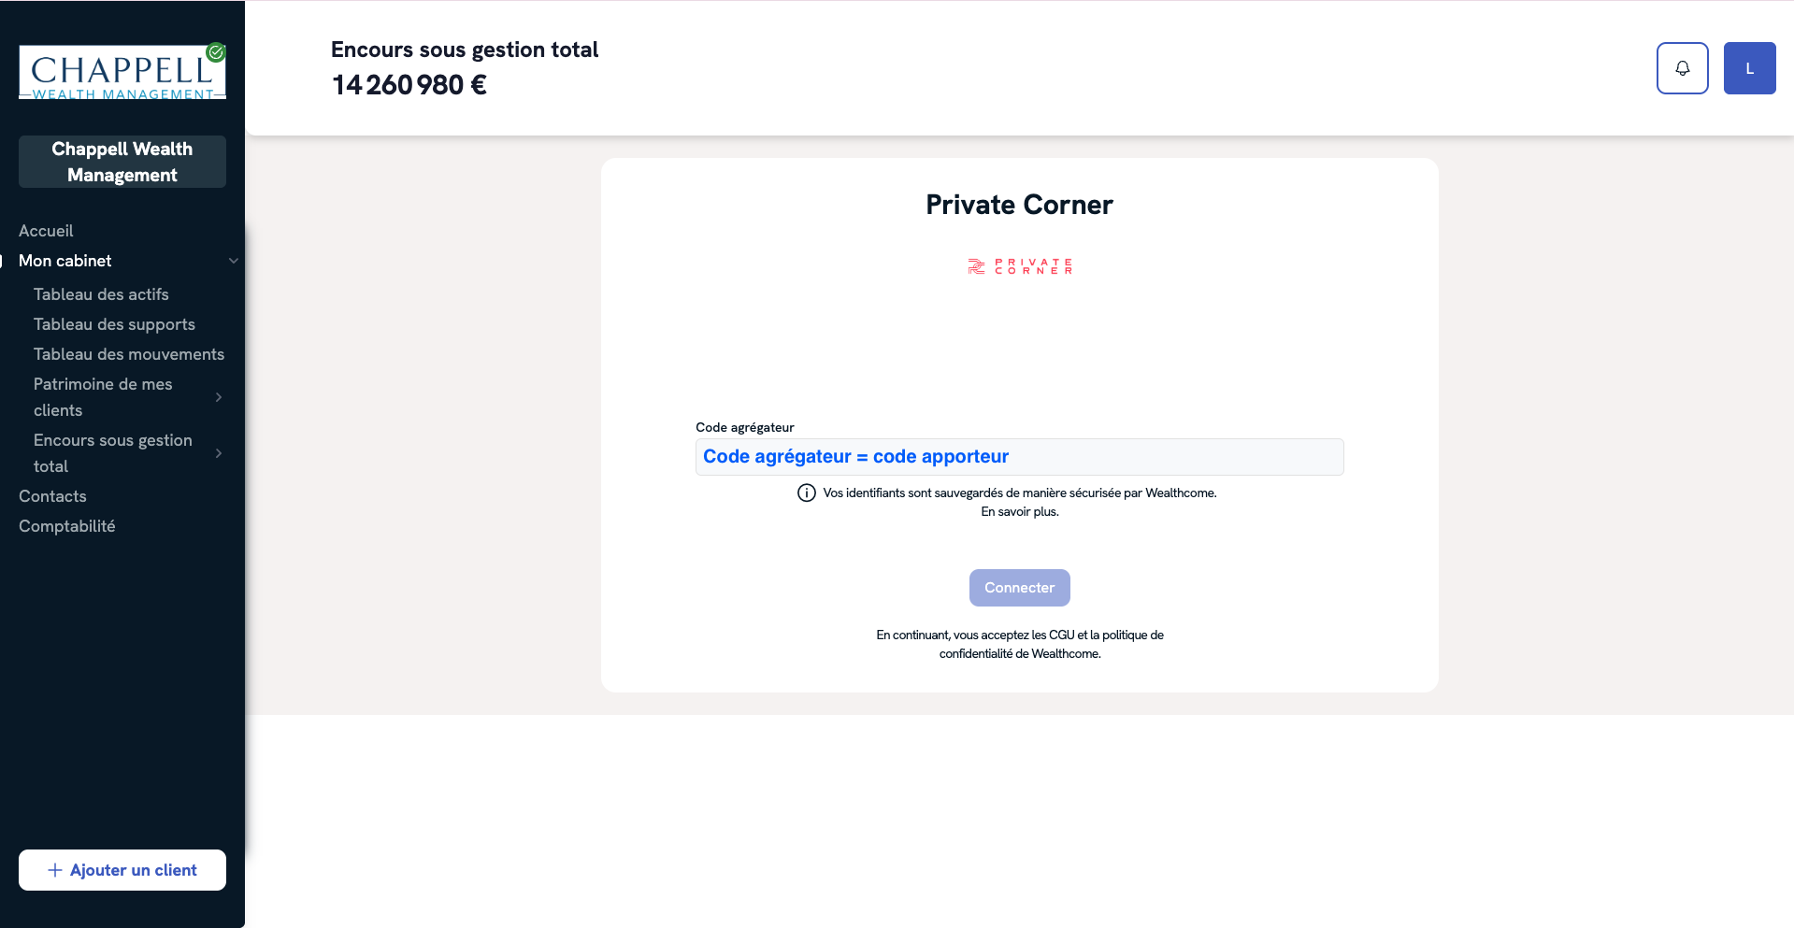Expand Encours sous gestion total submenu
The width and height of the screenshot is (1794, 928).
pyautogui.click(x=219, y=453)
